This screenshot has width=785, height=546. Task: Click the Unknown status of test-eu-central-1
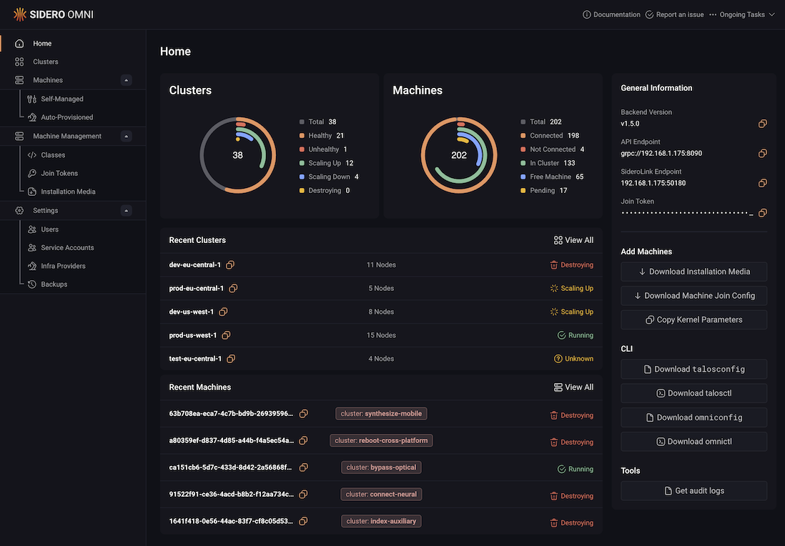coord(573,359)
